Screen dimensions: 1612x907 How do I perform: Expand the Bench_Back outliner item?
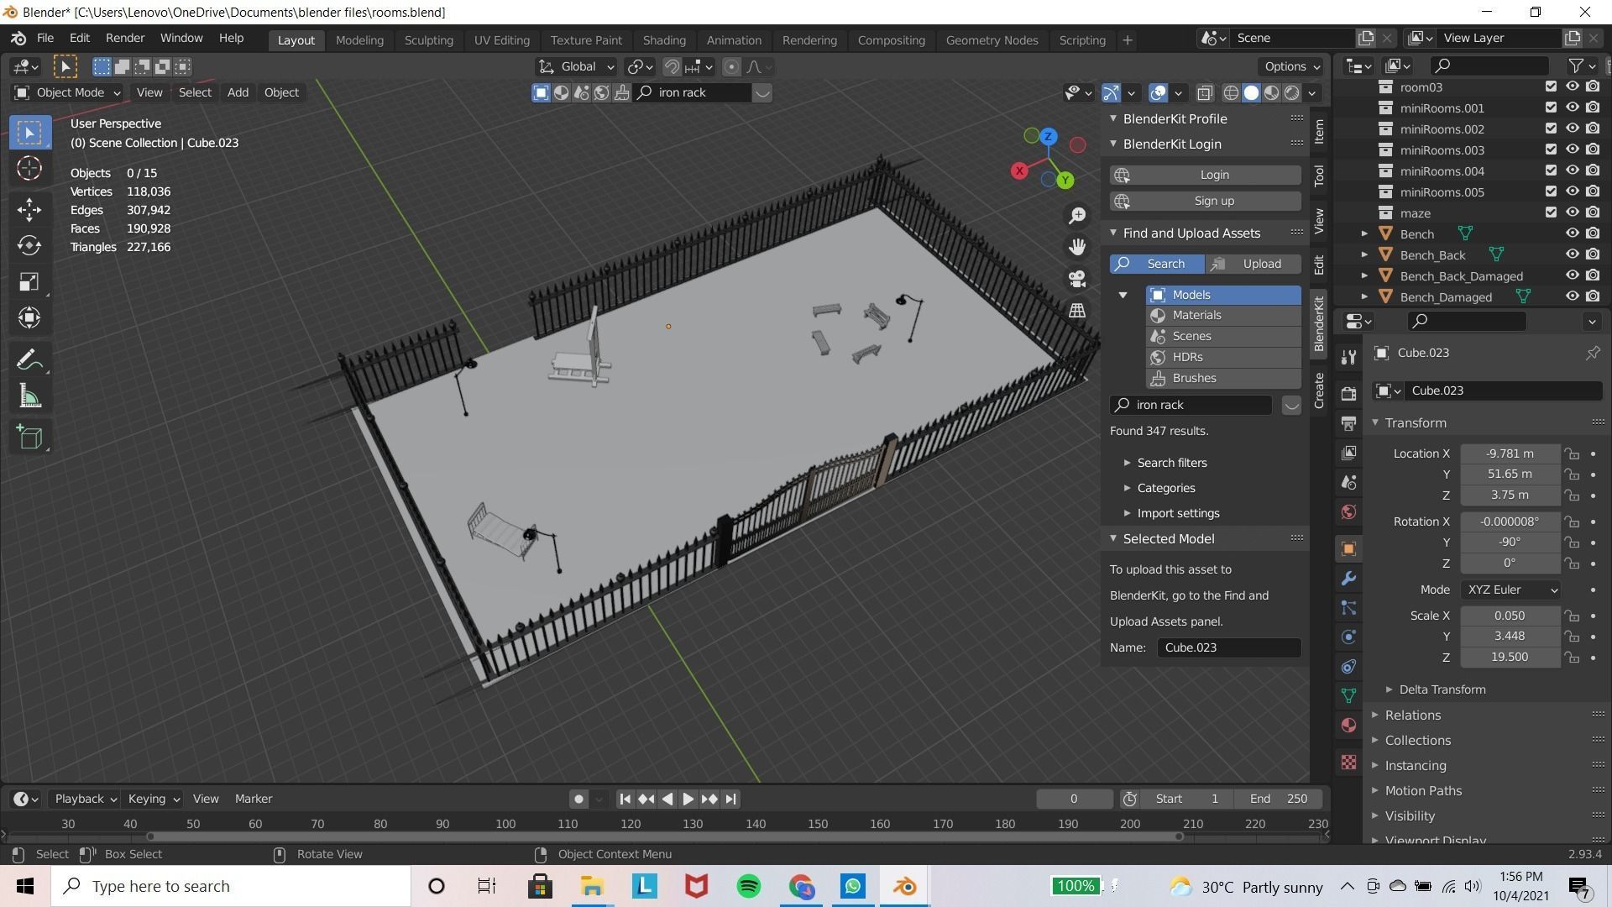(x=1364, y=254)
